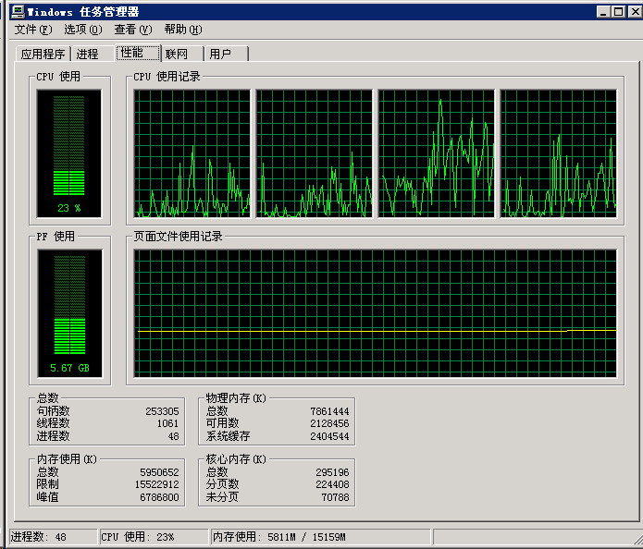Click the Task Manager title bar icon
Image resolution: width=643 pixels, height=549 pixels.
pos(18,11)
